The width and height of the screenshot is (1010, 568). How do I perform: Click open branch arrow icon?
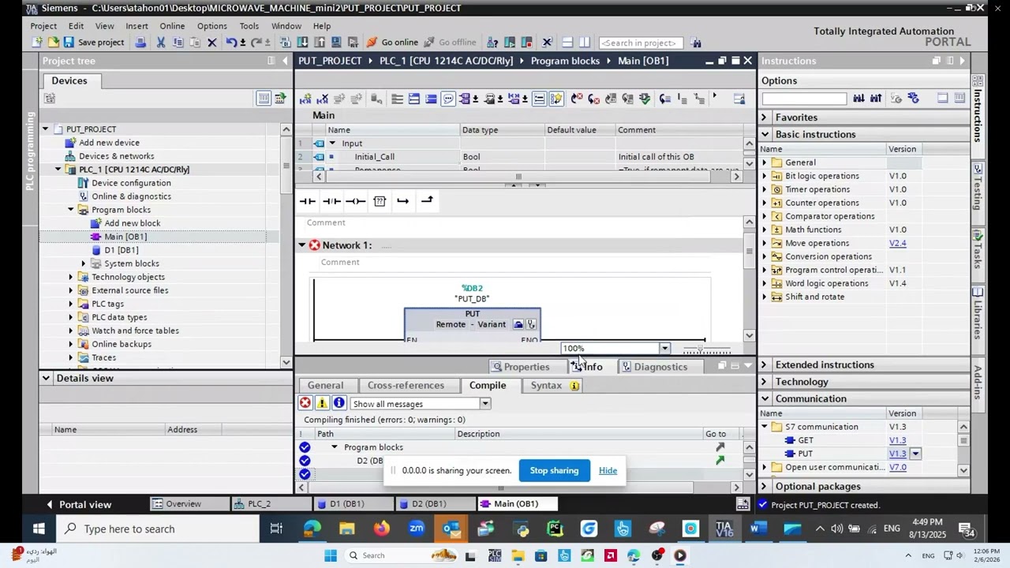(403, 201)
